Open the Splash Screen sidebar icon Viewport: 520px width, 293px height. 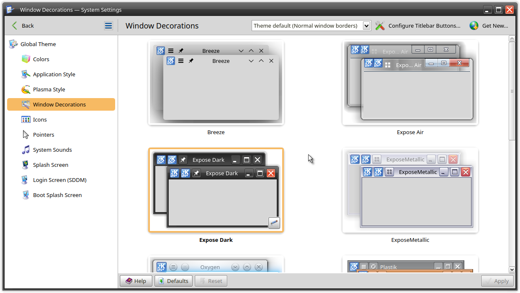pyautogui.click(x=26, y=165)
